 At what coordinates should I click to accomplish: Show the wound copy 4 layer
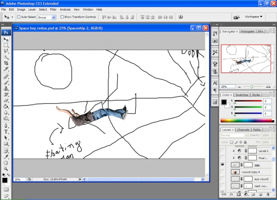click(223, 171)
